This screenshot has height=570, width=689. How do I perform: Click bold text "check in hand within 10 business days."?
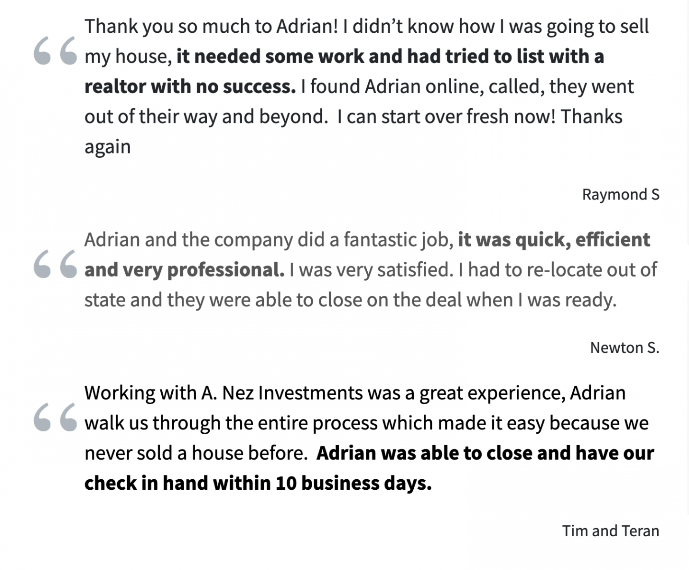pyautogui.click(x=258, y=483)
